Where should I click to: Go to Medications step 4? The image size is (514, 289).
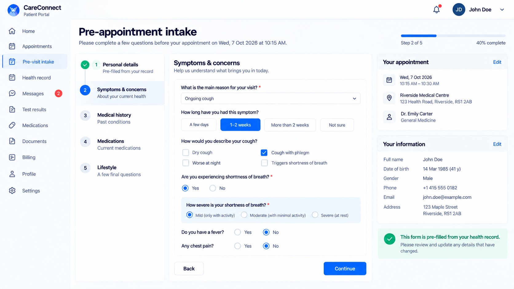coord(120,144)
